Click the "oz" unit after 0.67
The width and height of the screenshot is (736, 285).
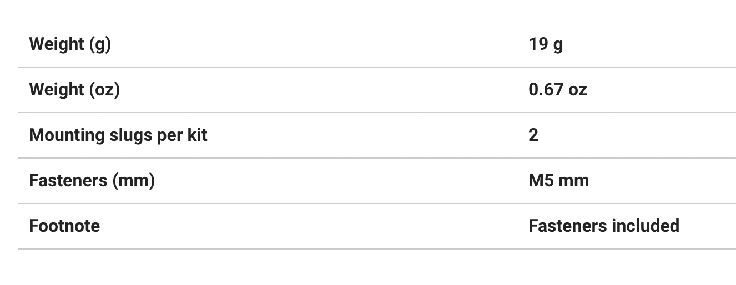578,89
